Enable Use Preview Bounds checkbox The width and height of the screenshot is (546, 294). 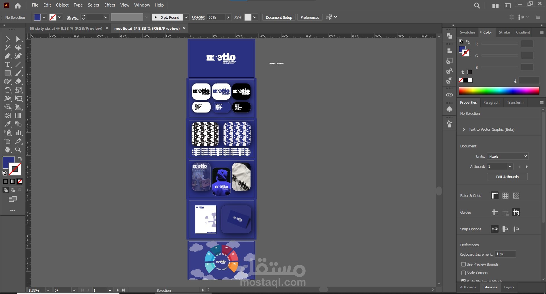[x=463, y=264]
